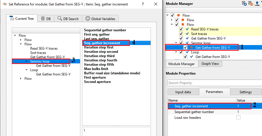
Task: Switch to the Graph View tab
Action: click(210, 64)
